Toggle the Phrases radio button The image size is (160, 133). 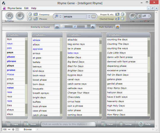30,19
